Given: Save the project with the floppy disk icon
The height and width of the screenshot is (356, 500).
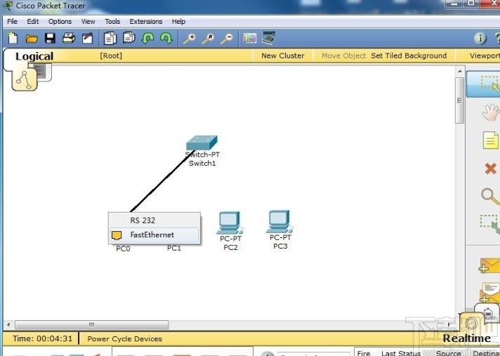Looking at the screenshot, I should coord(50,39).
